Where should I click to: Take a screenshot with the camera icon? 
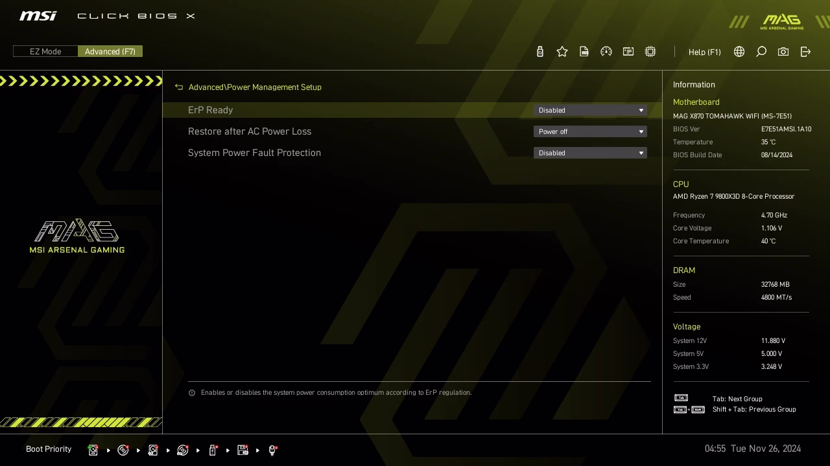[x=783, y=52]
